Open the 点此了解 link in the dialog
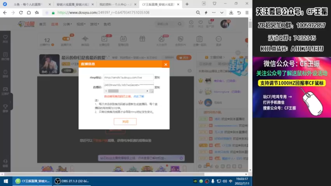The image size is (331, 186). point(139,96)
